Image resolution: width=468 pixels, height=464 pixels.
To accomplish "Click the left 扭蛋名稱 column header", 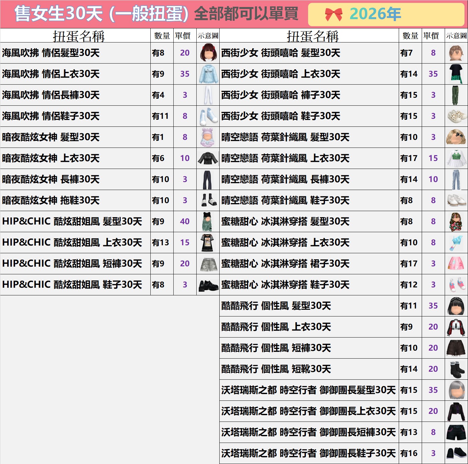I will [x=79, y=36].
